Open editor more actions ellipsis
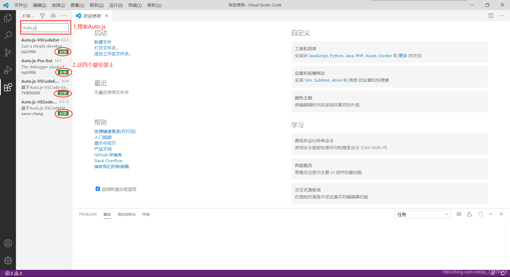The height and width of the screenshot is (277, 510). [x=501, y=16]
